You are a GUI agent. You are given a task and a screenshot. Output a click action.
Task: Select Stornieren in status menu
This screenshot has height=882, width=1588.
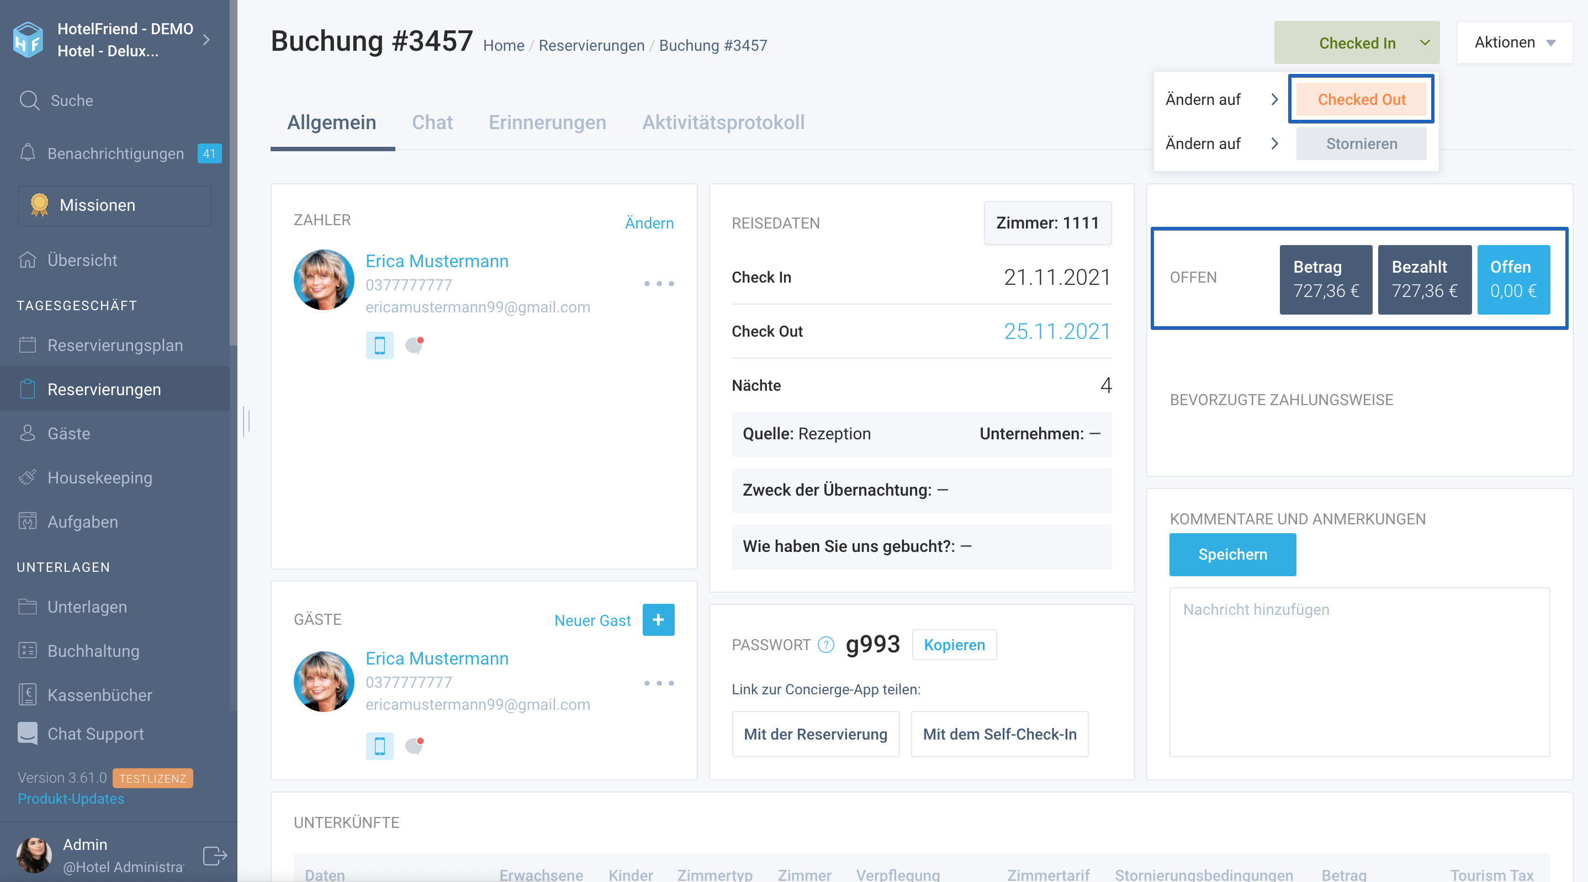(1361, 144)
